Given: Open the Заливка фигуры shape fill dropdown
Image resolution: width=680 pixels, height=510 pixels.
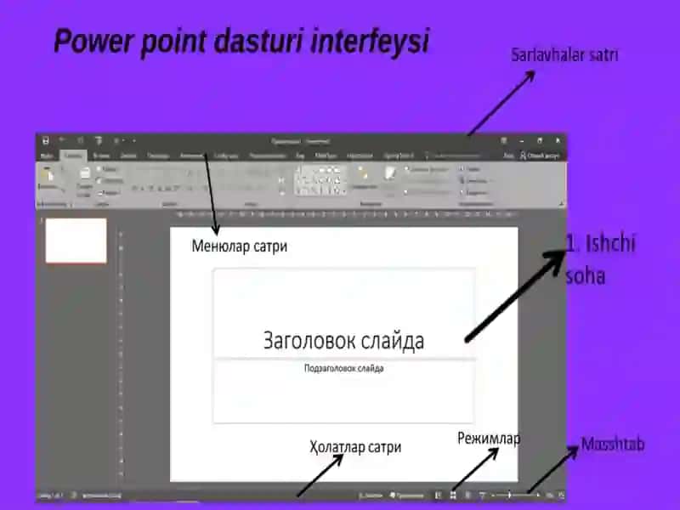Looking at the screenshot, I should pyautogui.click(x=427, y=169).
